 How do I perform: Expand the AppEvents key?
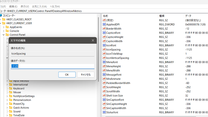point(4,27)
